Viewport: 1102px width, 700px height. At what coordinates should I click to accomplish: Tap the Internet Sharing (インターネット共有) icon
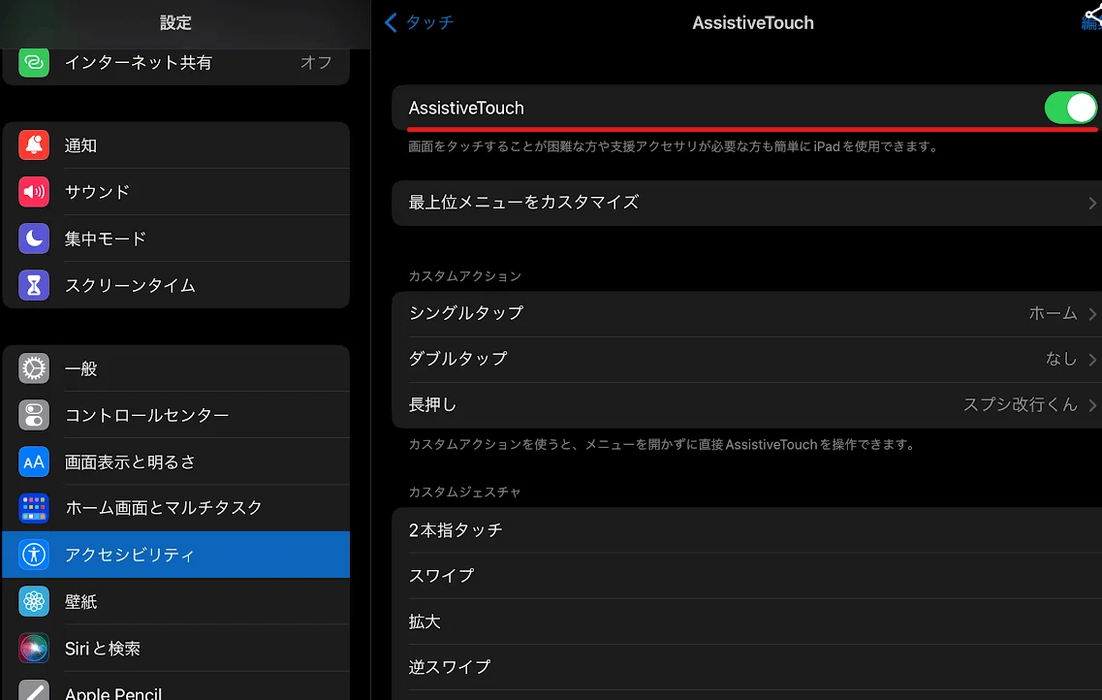[x=34, y=63]
